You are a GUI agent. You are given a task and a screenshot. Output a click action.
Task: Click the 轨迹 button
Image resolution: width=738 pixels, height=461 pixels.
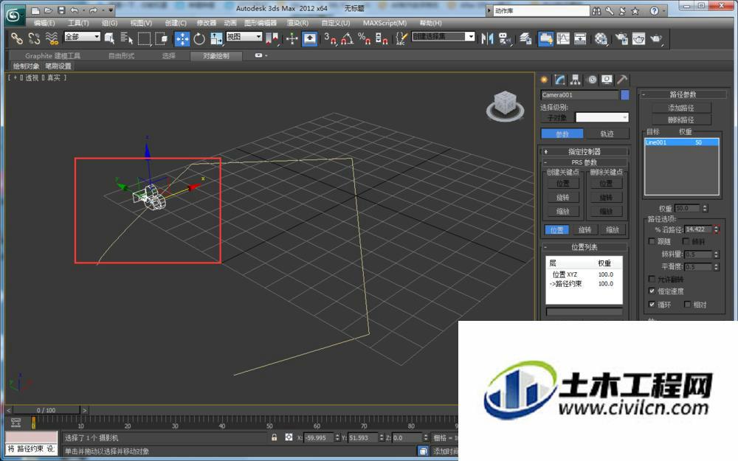point(607,134)
